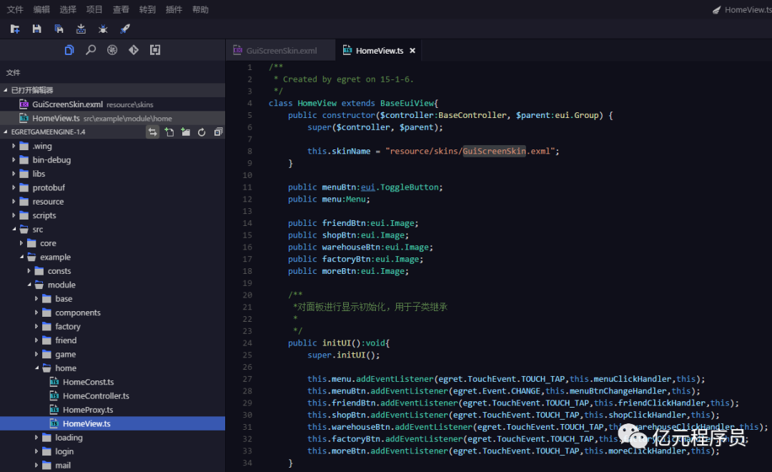Screen dimensions: 772x472
Task: Select HomeView.ts in open editors list
Action: click(x=112, y=118)
